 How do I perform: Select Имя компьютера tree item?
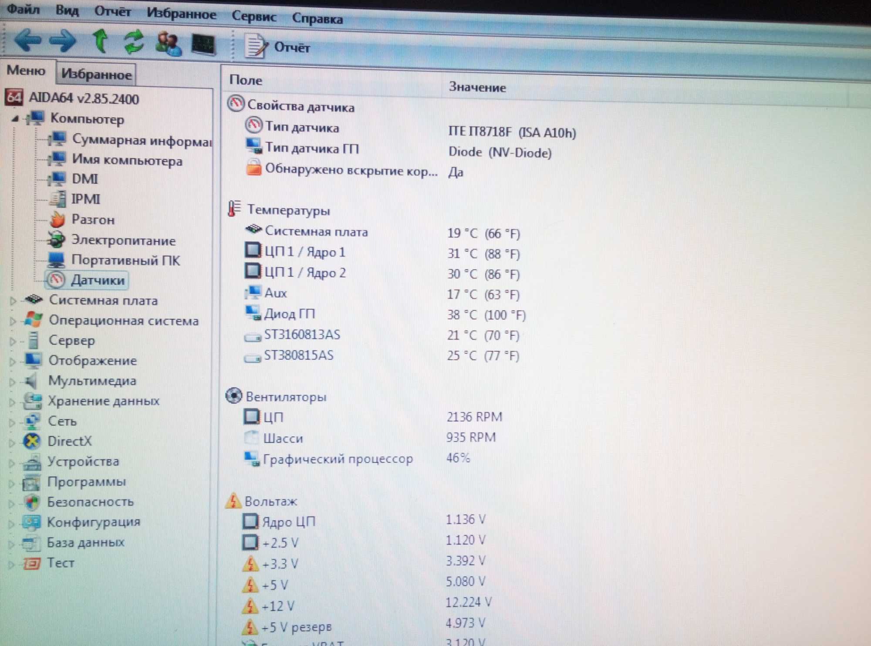[x=115, y=160]
